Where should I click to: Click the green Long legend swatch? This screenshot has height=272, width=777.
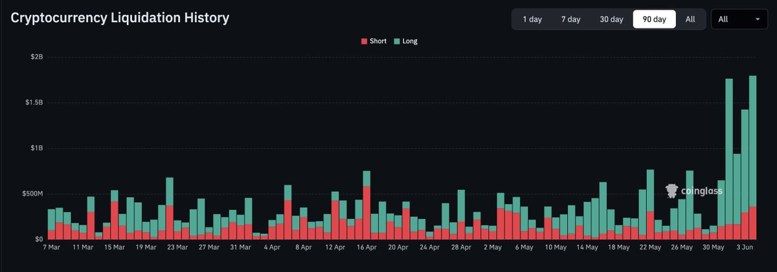coord(396,41)
